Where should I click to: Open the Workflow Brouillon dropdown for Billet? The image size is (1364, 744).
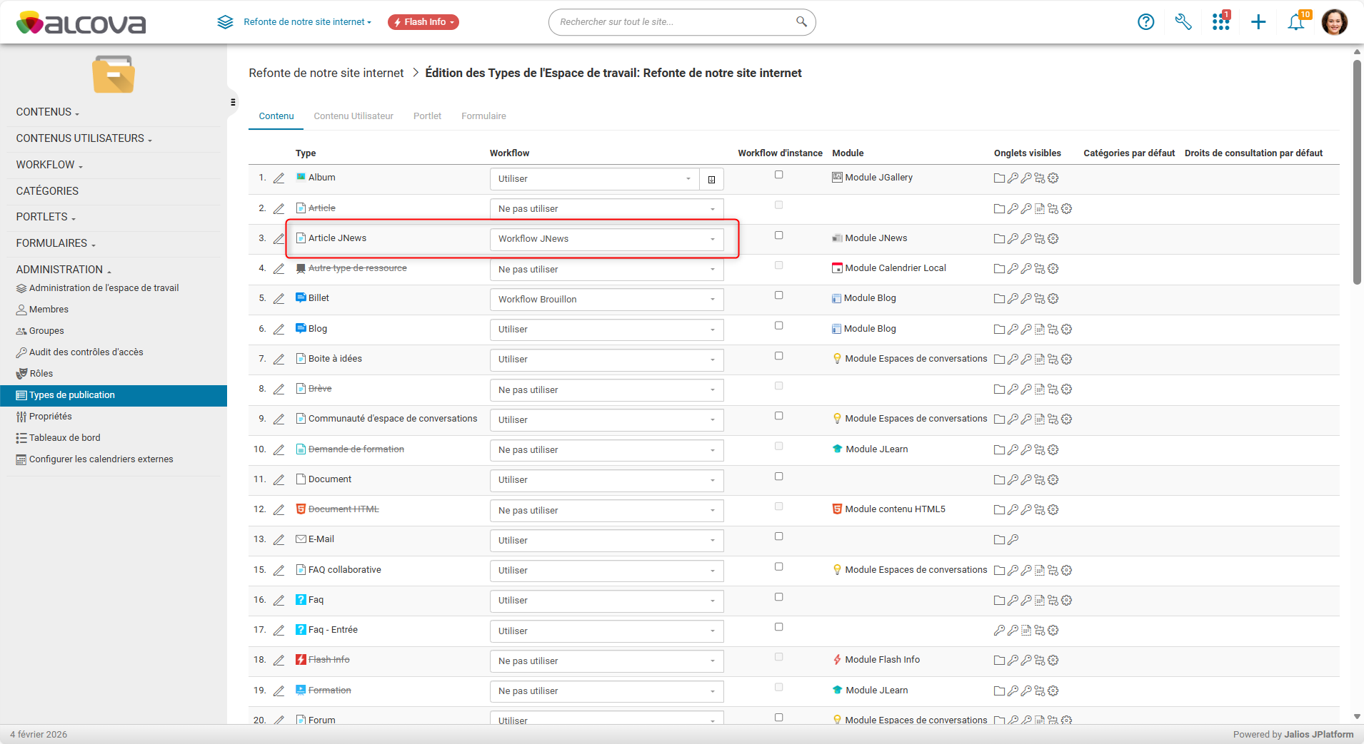[606, 300]
